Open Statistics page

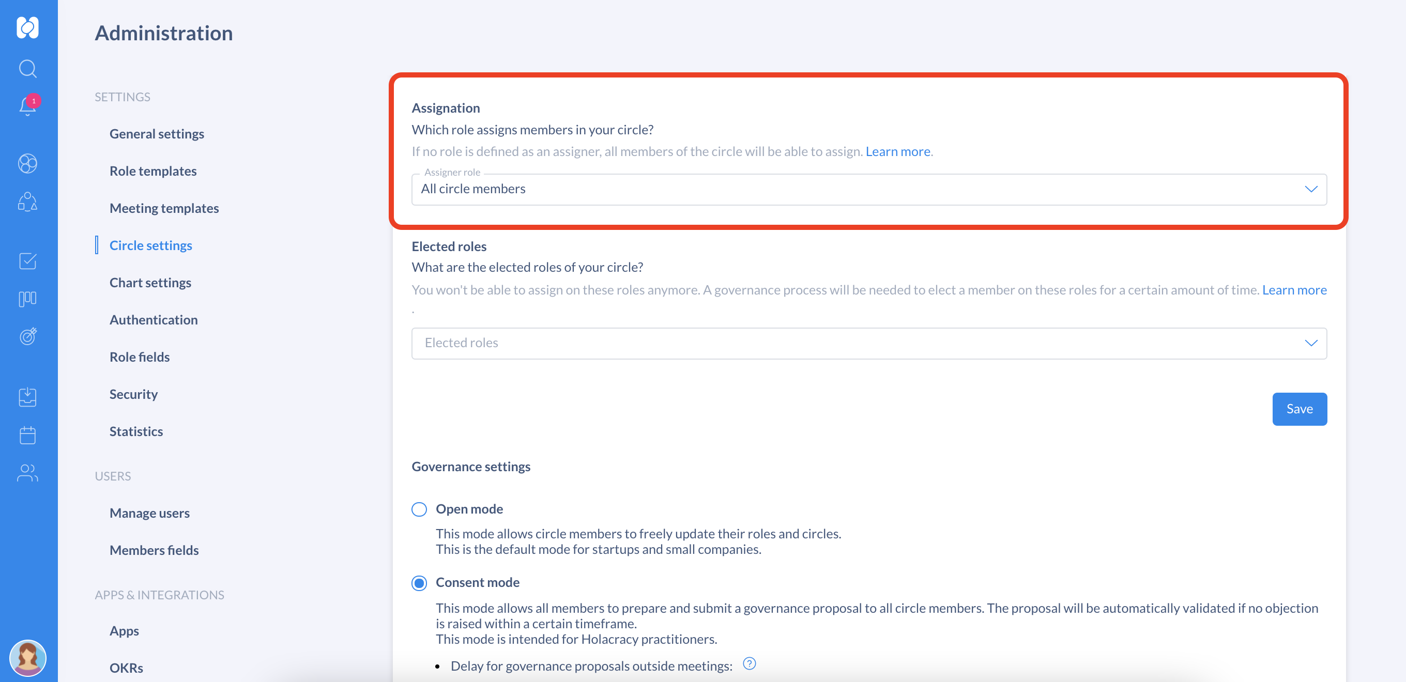(136, 431)
